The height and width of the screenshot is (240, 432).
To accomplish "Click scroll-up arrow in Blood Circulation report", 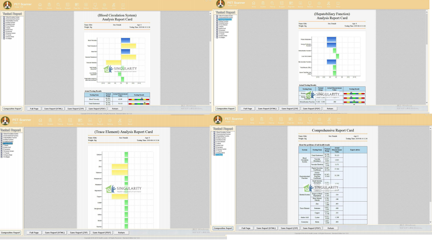I will pos(210,13).
